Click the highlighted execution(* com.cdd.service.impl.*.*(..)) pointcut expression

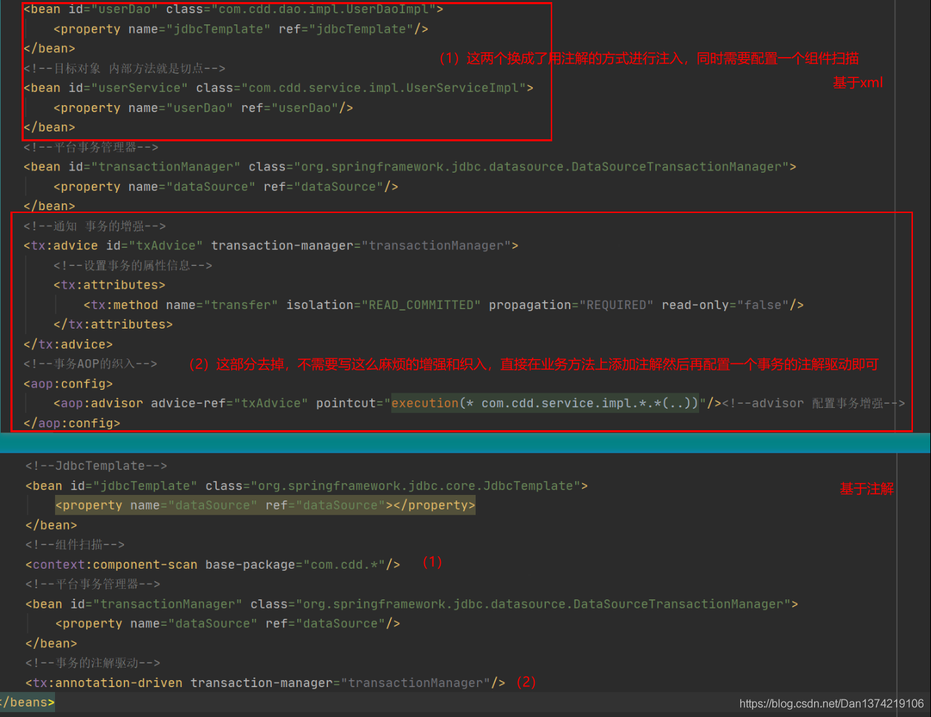click(x=545, y=403)
